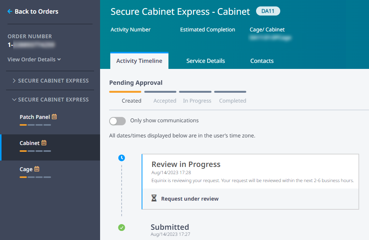
Task: Enable Only show communications toggle
Action: pos(117,121)
